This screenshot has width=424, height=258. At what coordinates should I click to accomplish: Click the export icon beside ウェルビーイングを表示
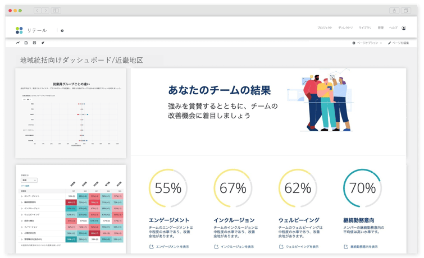tap(281, 247)
